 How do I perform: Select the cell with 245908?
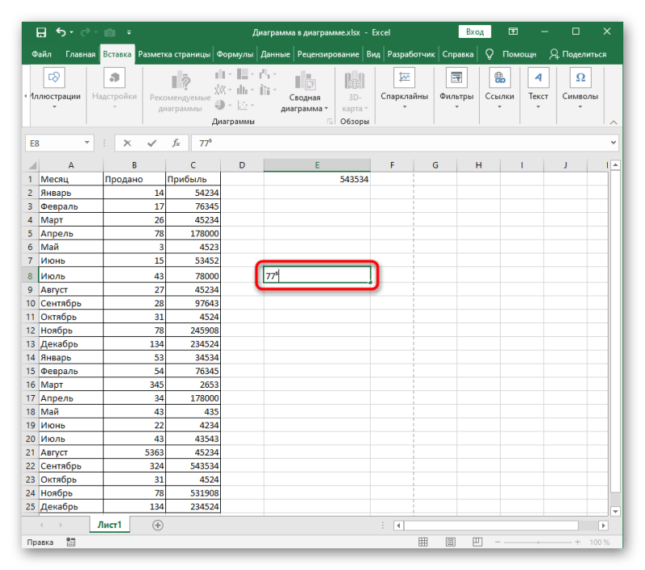click(x=193, y=331)
